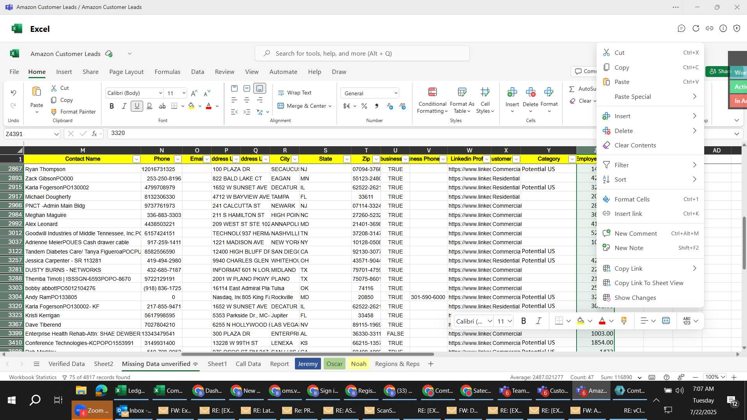Click the search box for tools
Screen dimensions: 747x420
[x=362, y=53]
